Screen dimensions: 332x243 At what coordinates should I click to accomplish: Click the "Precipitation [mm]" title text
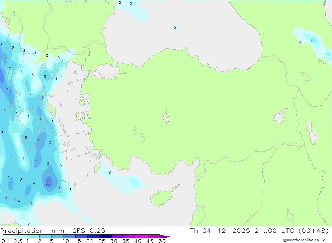point(34,231)
